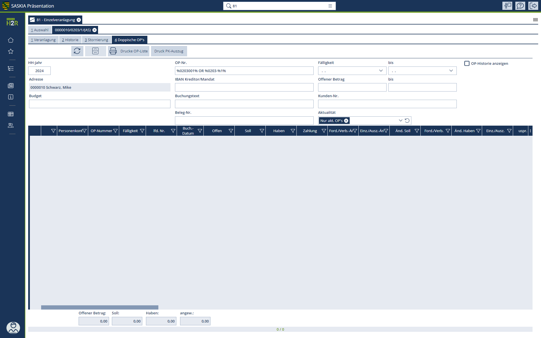The width and height of the screenshot is (541, 338).
Task: Open the Aktualität dropdown arrow
Action: 400,121
